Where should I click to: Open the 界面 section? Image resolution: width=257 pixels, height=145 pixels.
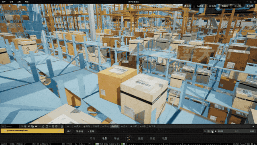coord(153,139)
